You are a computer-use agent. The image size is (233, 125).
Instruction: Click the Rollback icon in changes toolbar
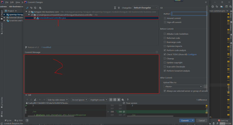pos(31,8)
